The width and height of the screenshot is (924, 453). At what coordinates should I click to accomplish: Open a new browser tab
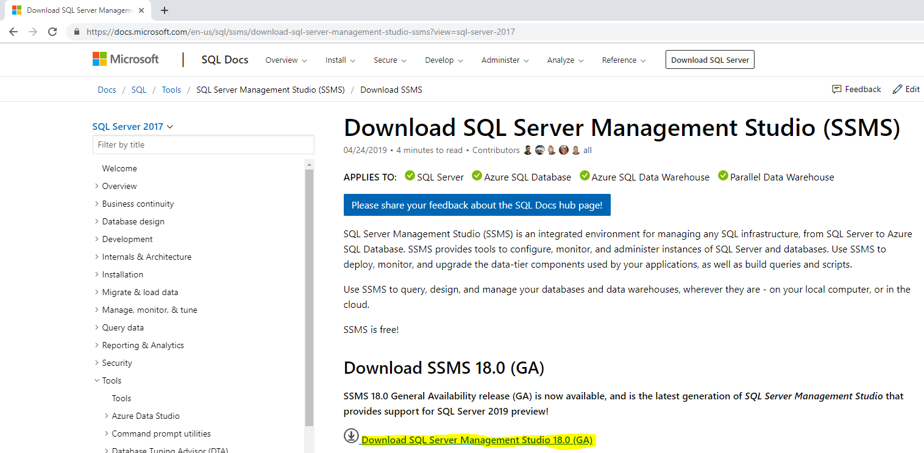tap(165, 10)
